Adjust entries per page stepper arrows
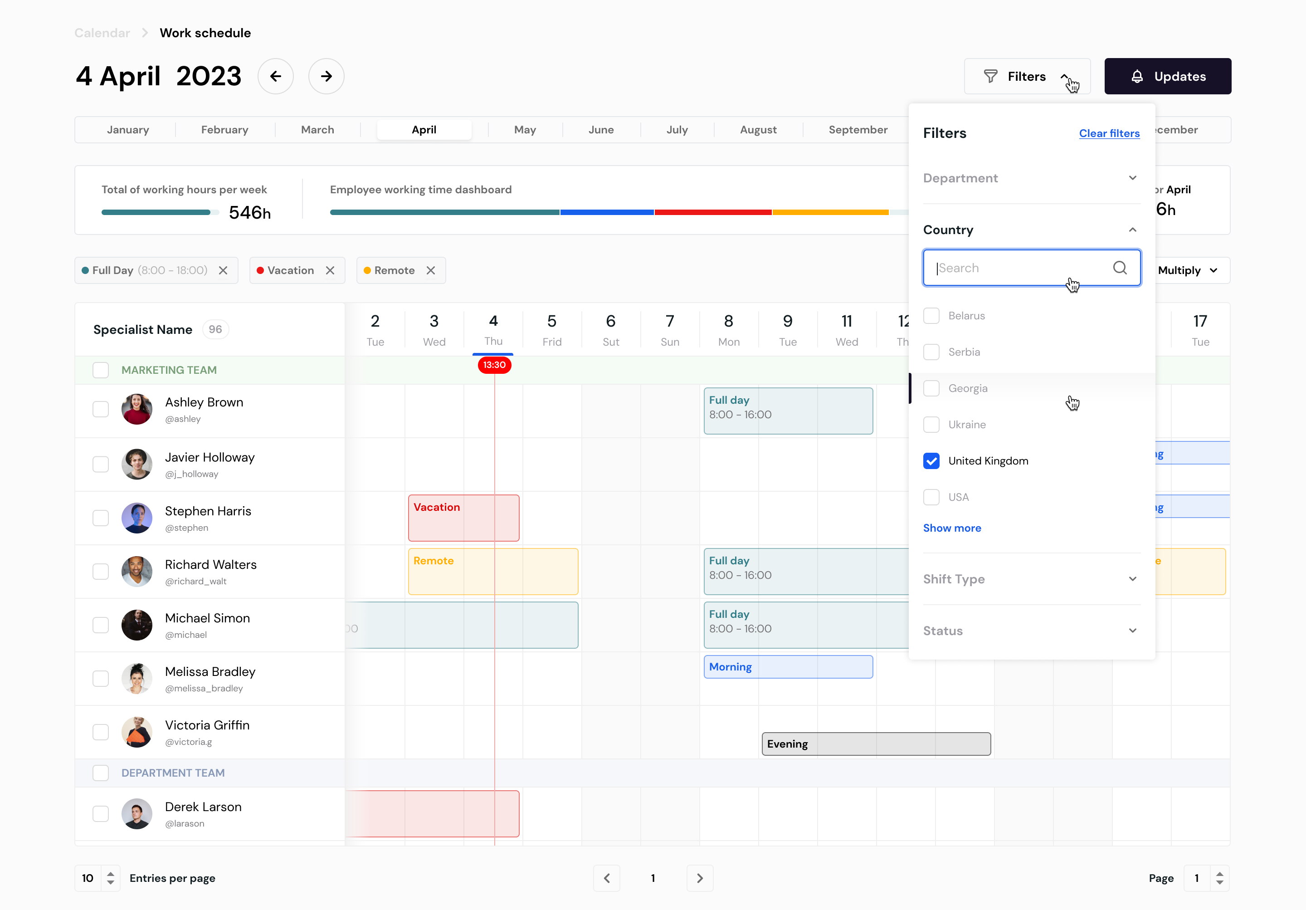Screen dimensions: 1306x910 tap(110, 877)
